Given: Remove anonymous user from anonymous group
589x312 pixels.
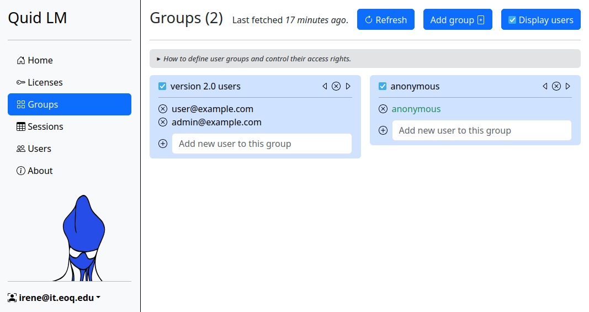Looking at the screenshot, I should [x=383, y=109].
